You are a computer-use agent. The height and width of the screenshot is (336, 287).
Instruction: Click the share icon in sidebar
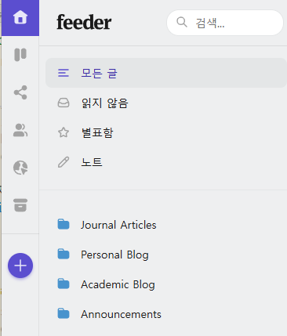(x=20, y=92)
